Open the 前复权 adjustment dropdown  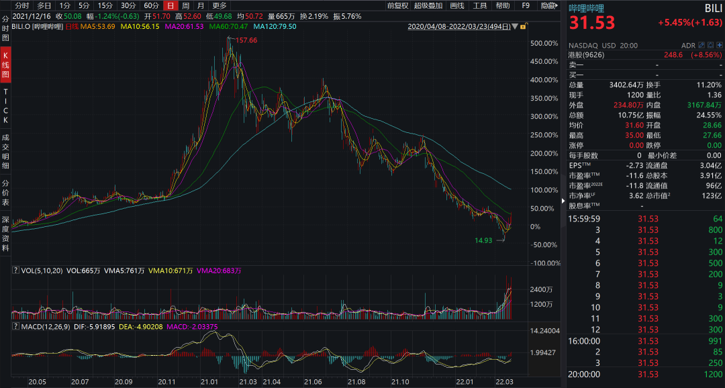click(x=397, y=5)
